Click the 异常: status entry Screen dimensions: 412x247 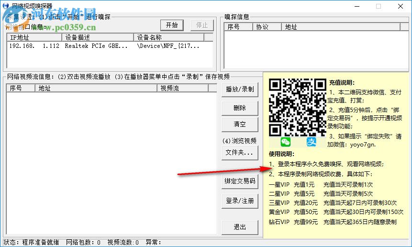point(154,242)
